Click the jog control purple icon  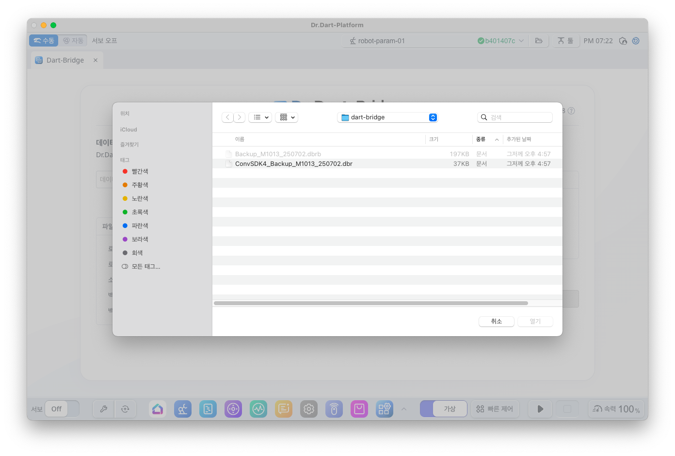tap(233, 409)
